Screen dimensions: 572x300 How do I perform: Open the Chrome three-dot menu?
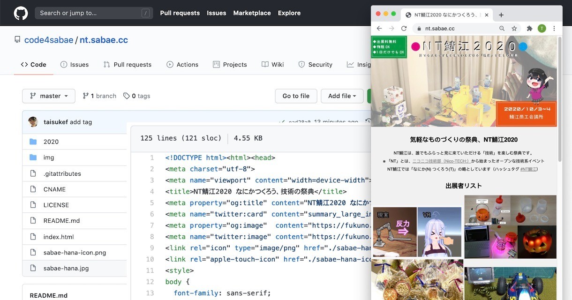554,29
